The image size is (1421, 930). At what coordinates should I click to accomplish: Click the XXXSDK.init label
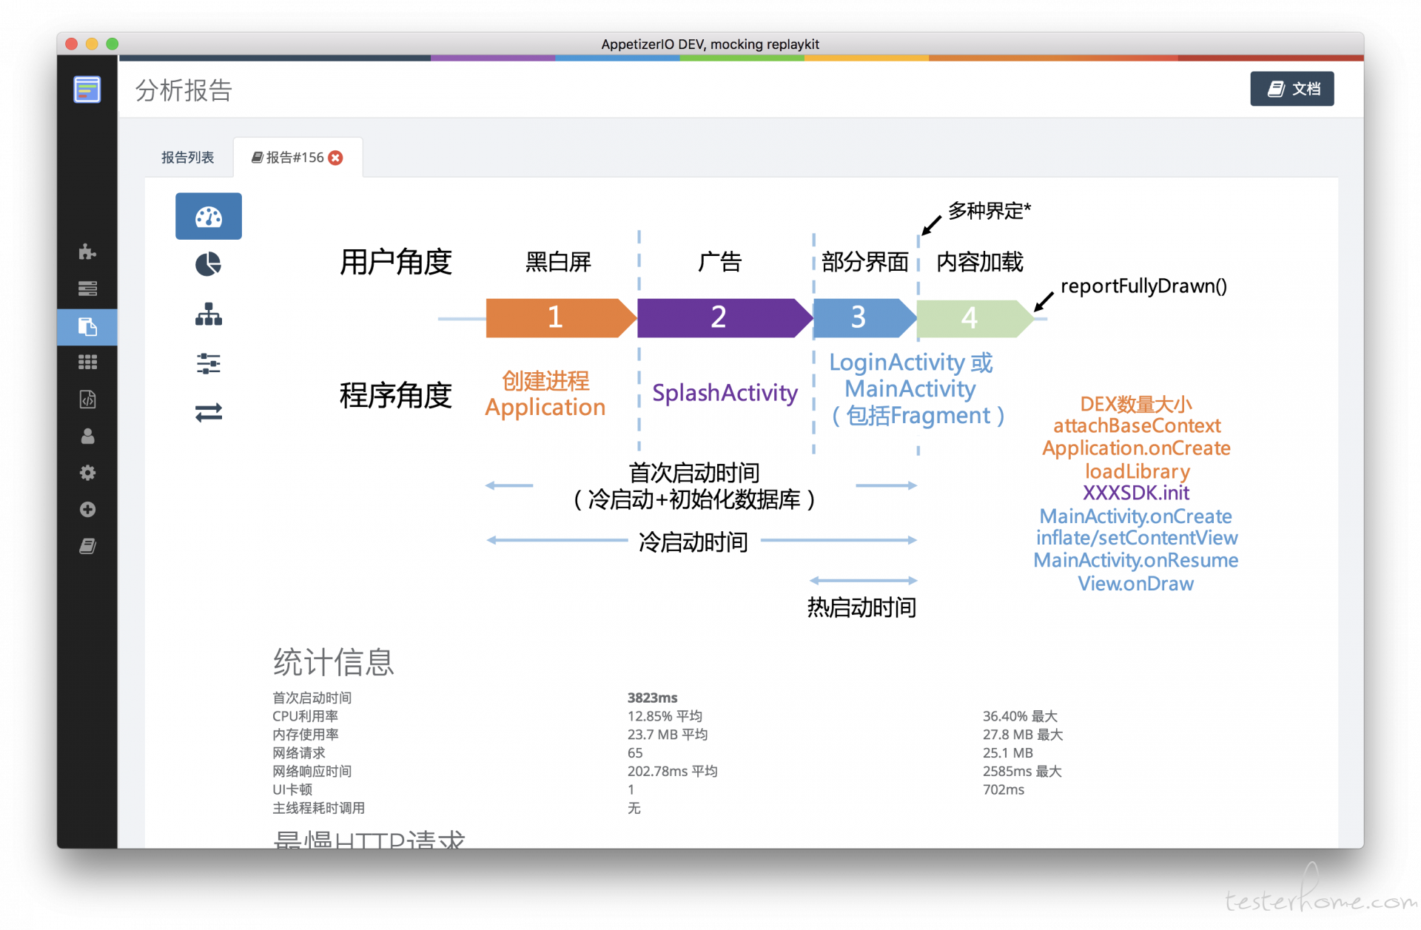[x=1136, y=493]
